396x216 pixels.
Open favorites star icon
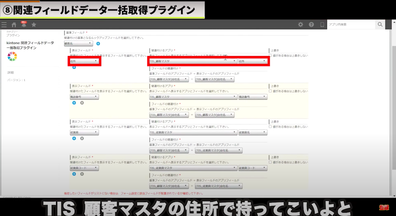click(x=34, y=25)
